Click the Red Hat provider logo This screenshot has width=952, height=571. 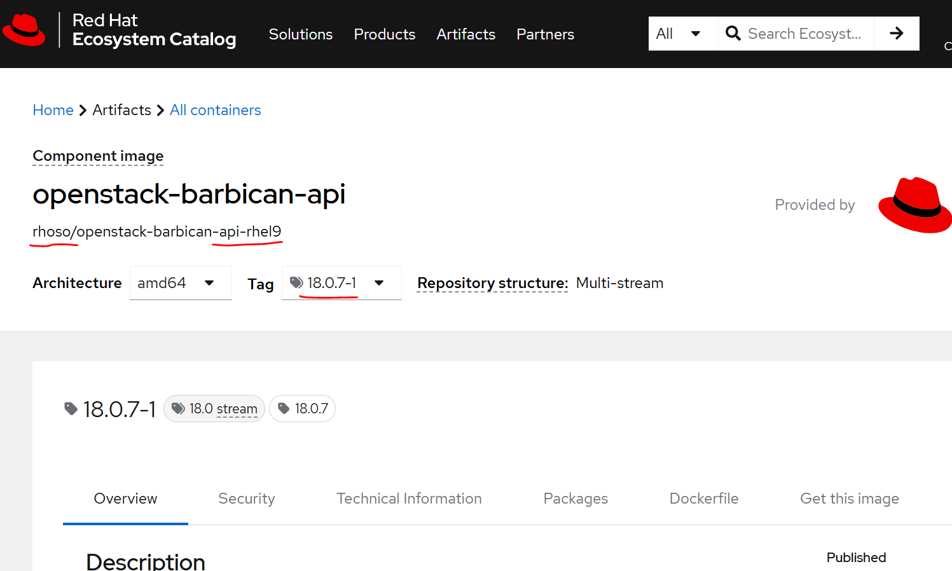[914, 205]
